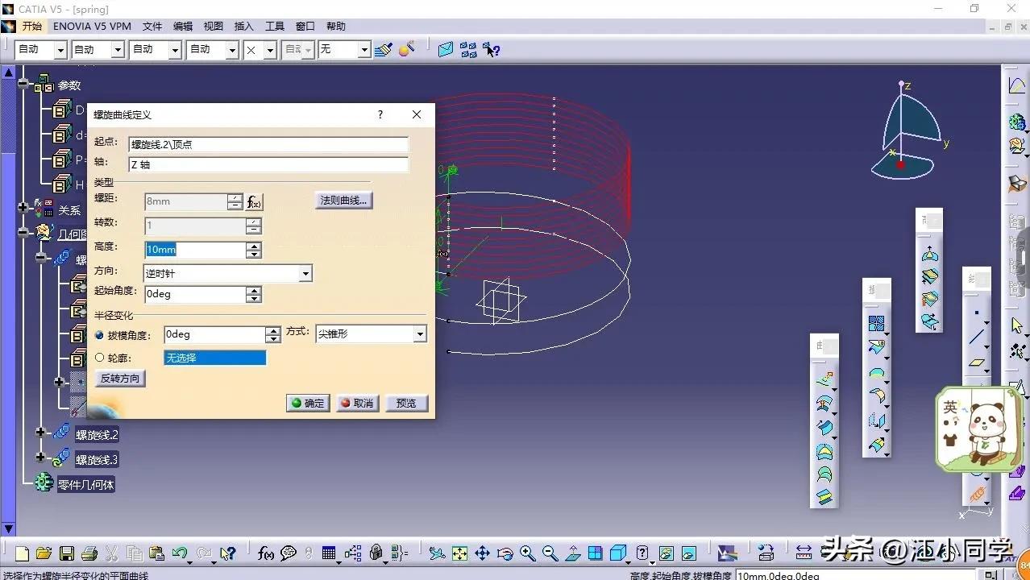Select the 轮廓 radio button
The image size is (1030, 580).
(100, 358)
